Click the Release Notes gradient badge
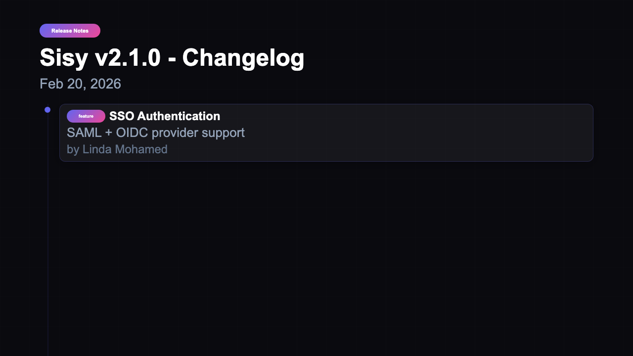This screenshot has height=356, width=633. pyautogui.click(x=70, y=31)
